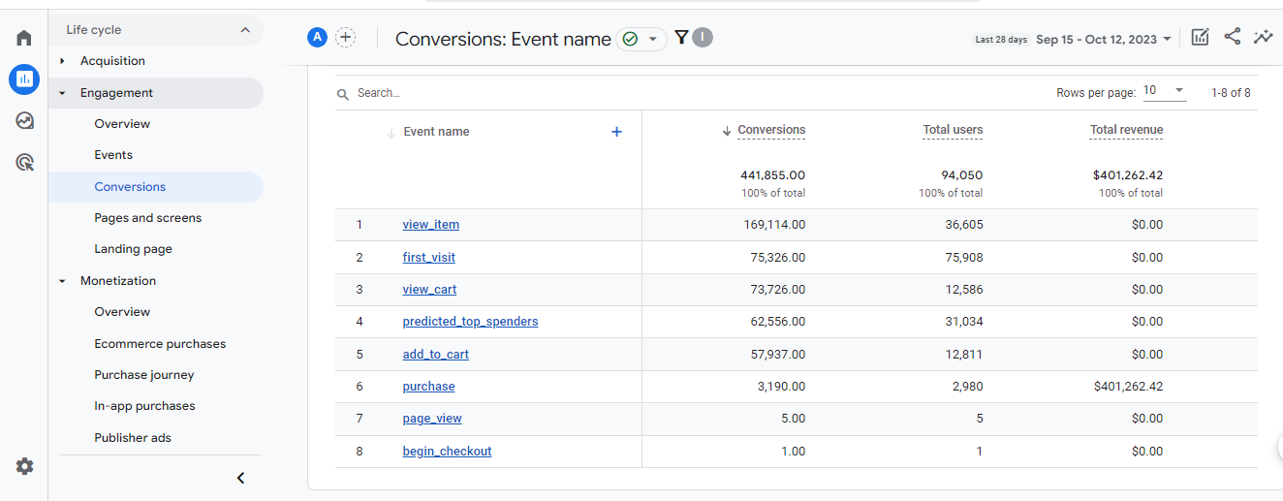
Task: Open the page_view event link
Action: coord(432,419)
